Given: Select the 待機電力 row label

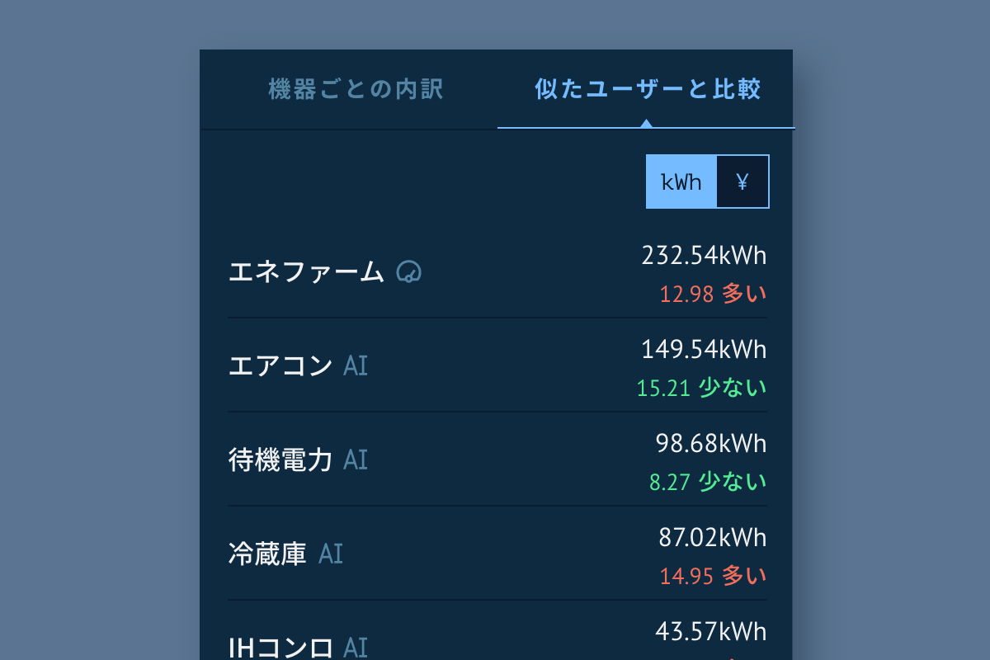Looking at the screenshot, I should (x=280, y=460).
